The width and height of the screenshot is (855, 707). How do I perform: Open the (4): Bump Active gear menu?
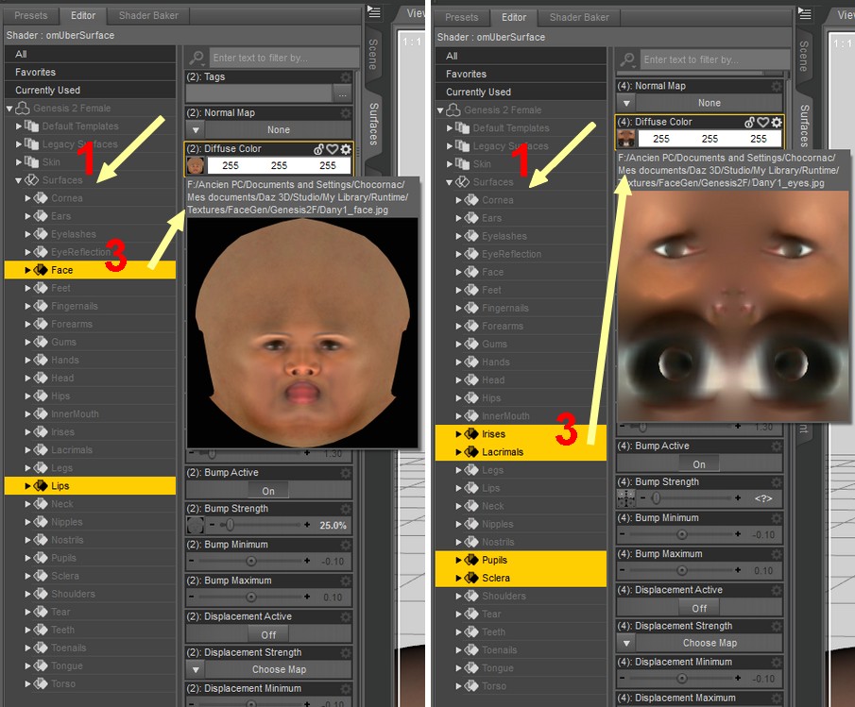click(777, 446)
